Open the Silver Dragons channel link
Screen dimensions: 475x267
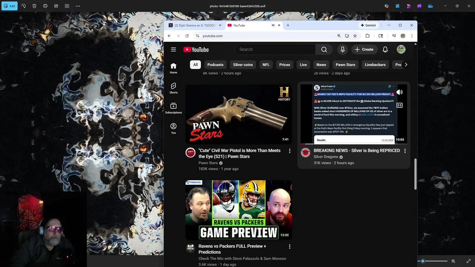click(x=326, y=157)
